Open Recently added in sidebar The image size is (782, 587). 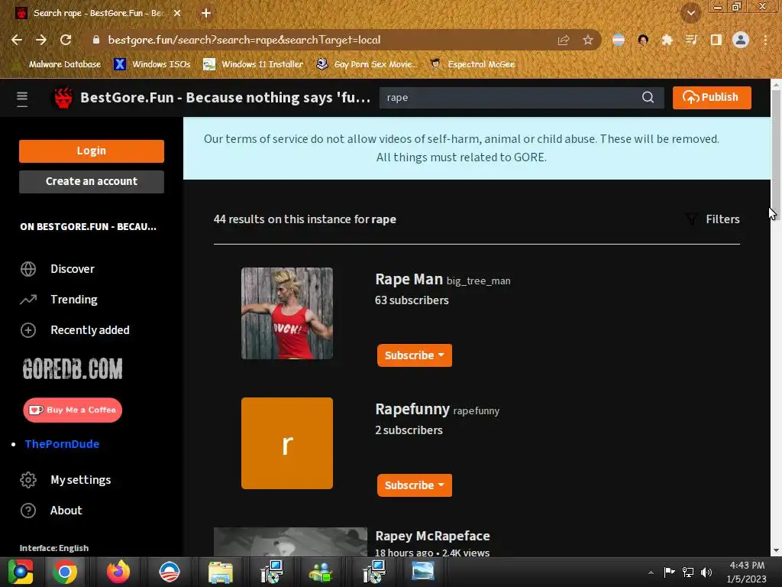[90, 330]
